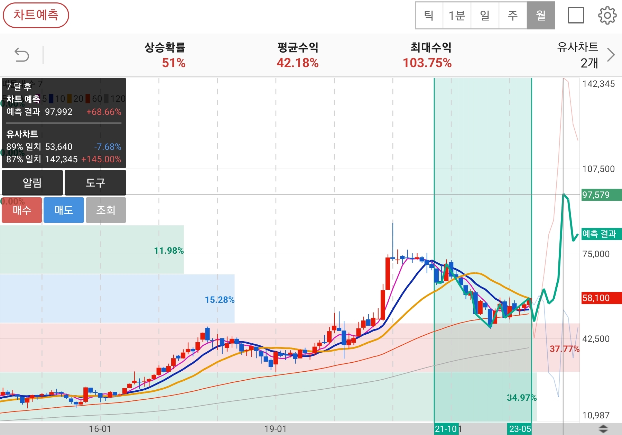Tap the 차트예측 button
Image resolution: width=622 pixels, height=435 pixels.
pyautogui.click(x=36, y=15)
